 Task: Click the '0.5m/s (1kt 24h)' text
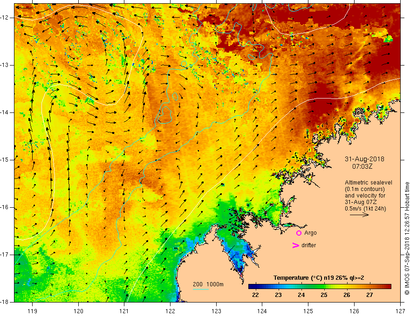pyautogui.click(x=365, y=209)
